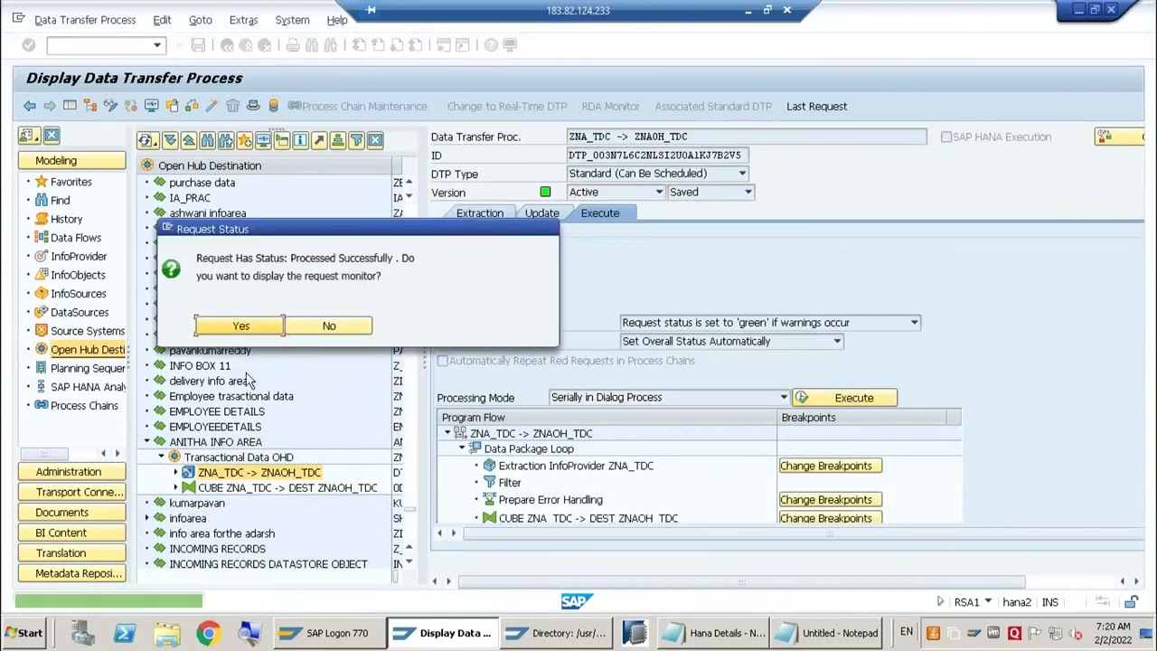Image resolution: width=1157 pixels, height=651 pixels.
Task: Open the Edit menu
Action: coord(162,20)
